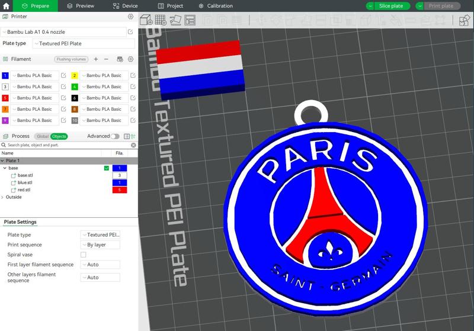Edit filament 4 preset
474x331 pixels.
pos(133,86)
